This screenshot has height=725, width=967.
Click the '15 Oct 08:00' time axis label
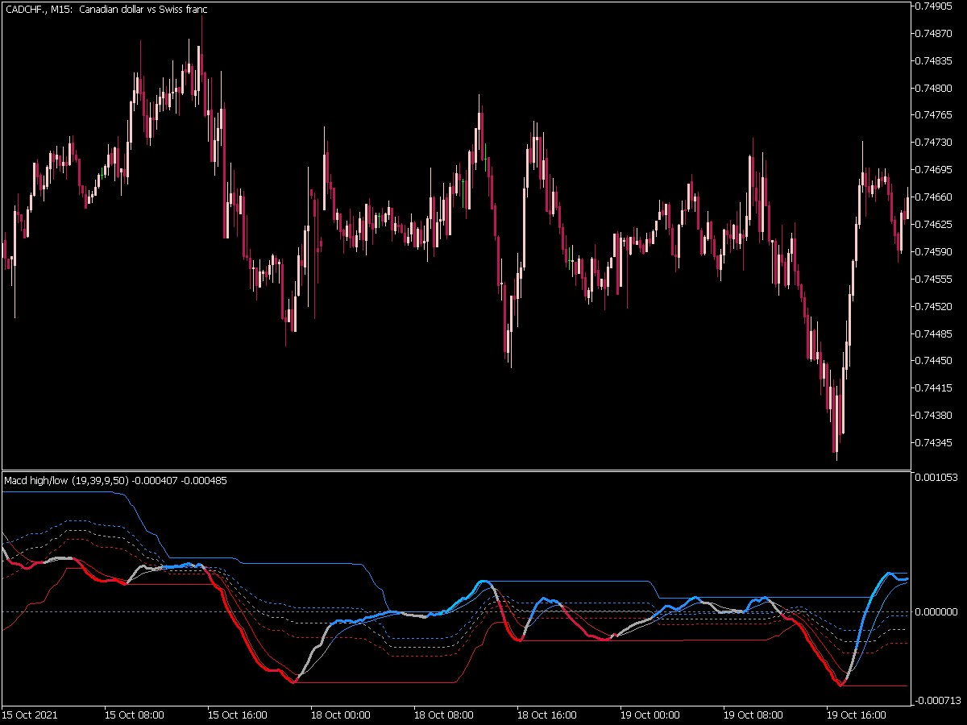pos(135,715)
